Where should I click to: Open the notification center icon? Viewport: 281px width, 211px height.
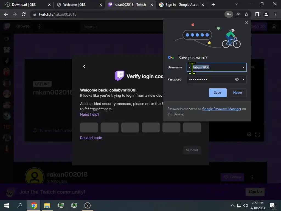pyautogui.click(x=272, y=206)
